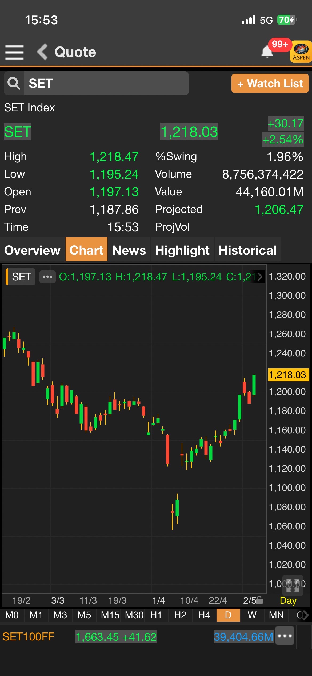Select the D daily timeframe
Screen dimensions: 312x676
[x=228, y=615]
